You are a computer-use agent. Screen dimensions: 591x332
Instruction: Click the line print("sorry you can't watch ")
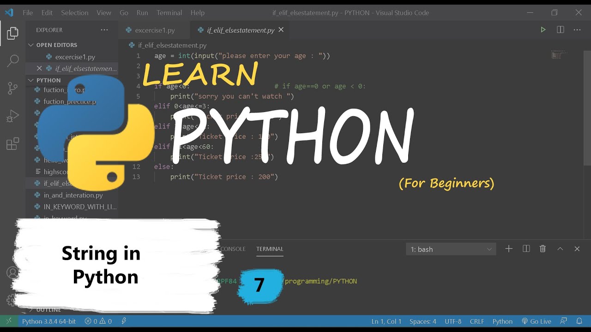[232, 96]
